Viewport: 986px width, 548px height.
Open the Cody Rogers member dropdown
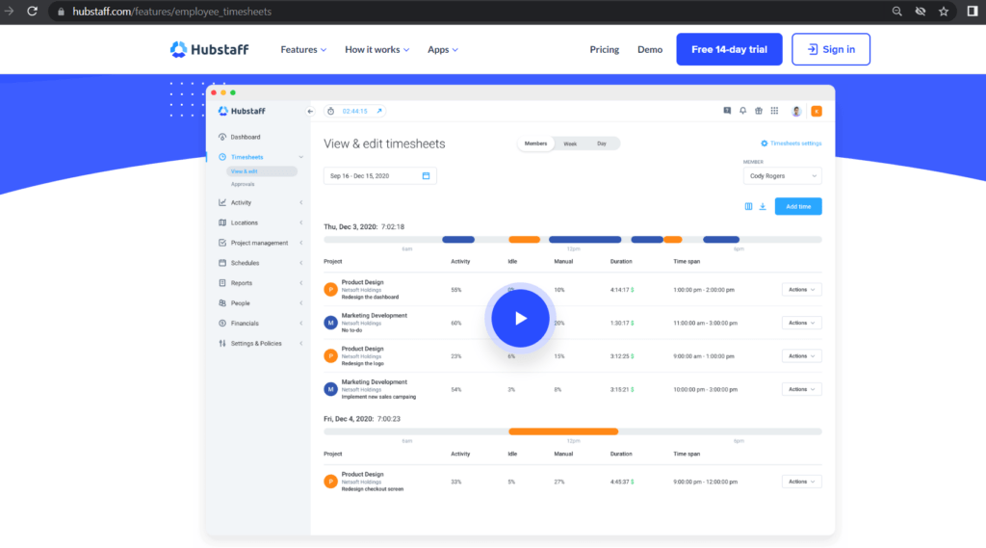pyautogui.click(x=782, y=176)
